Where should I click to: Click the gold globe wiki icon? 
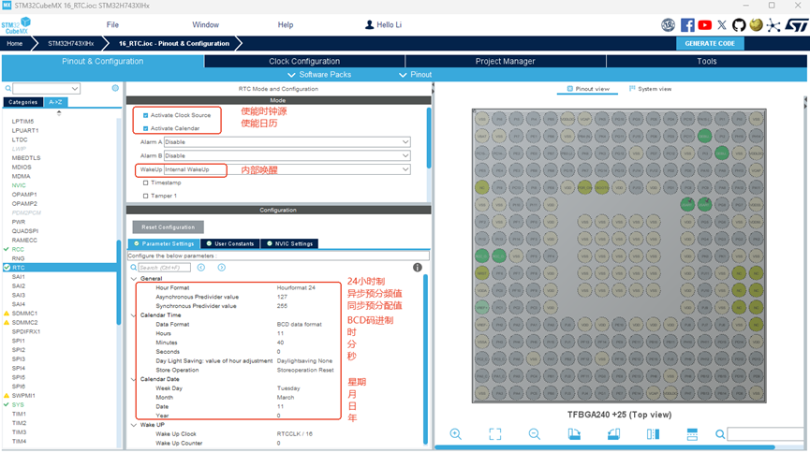pyautogui.click(x=756, y=24)
